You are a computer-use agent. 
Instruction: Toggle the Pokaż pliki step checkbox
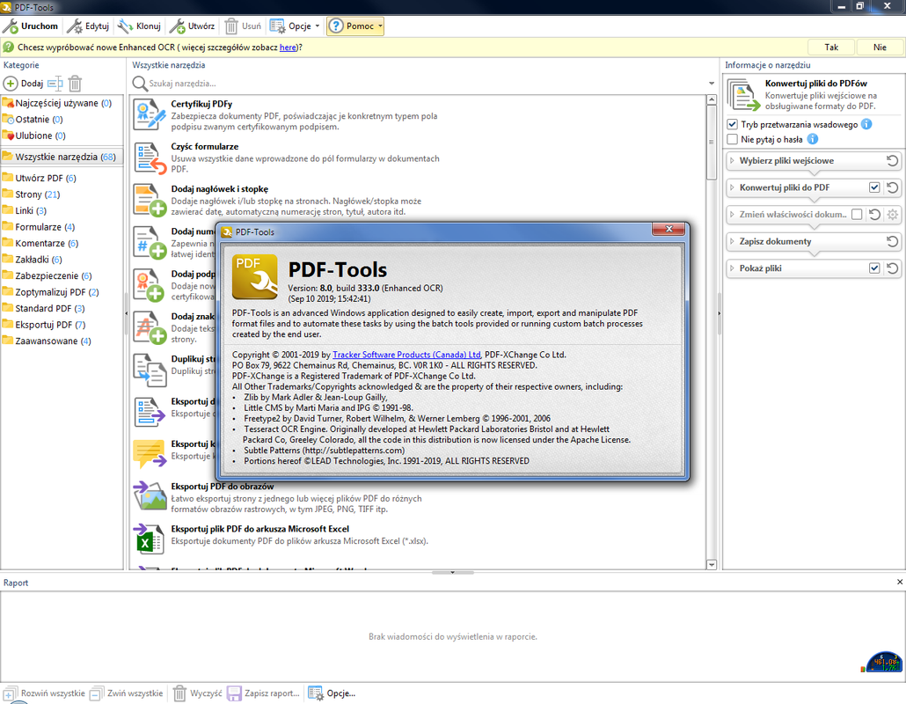(x=874, y=268)
